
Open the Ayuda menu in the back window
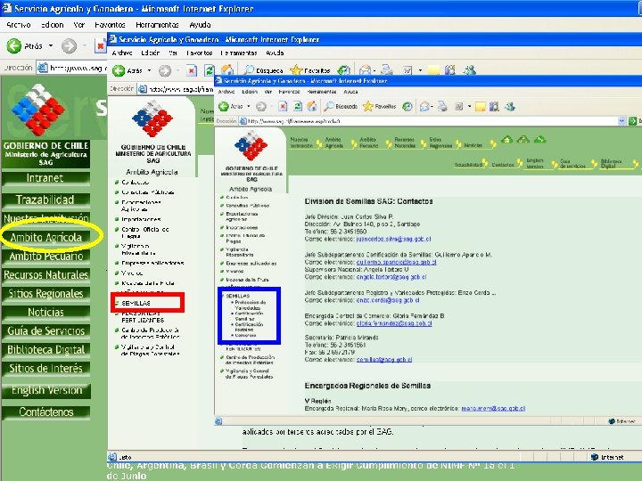(x=200, y=25)
